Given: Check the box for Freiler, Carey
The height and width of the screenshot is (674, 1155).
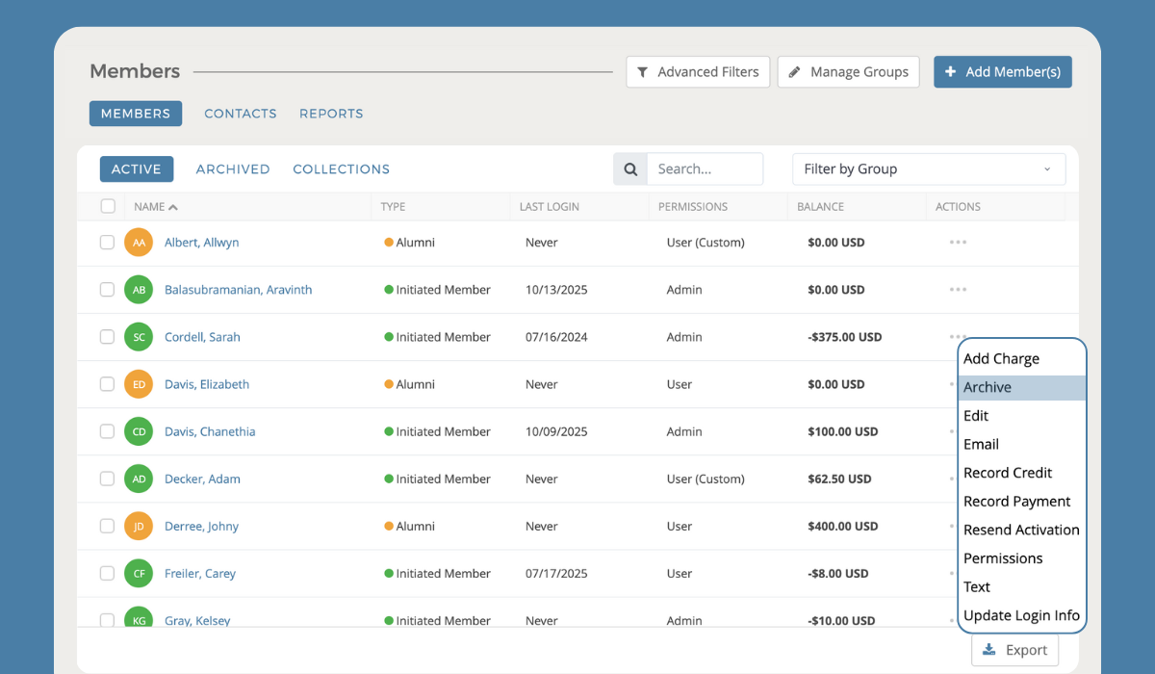Looking at the screenshot, I should coord(108,573).
